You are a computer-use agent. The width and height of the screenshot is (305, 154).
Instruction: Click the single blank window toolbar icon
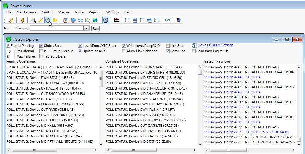(142, 20)
